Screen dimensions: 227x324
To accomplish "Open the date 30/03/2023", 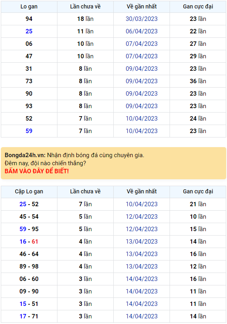I will pos(142,19).
